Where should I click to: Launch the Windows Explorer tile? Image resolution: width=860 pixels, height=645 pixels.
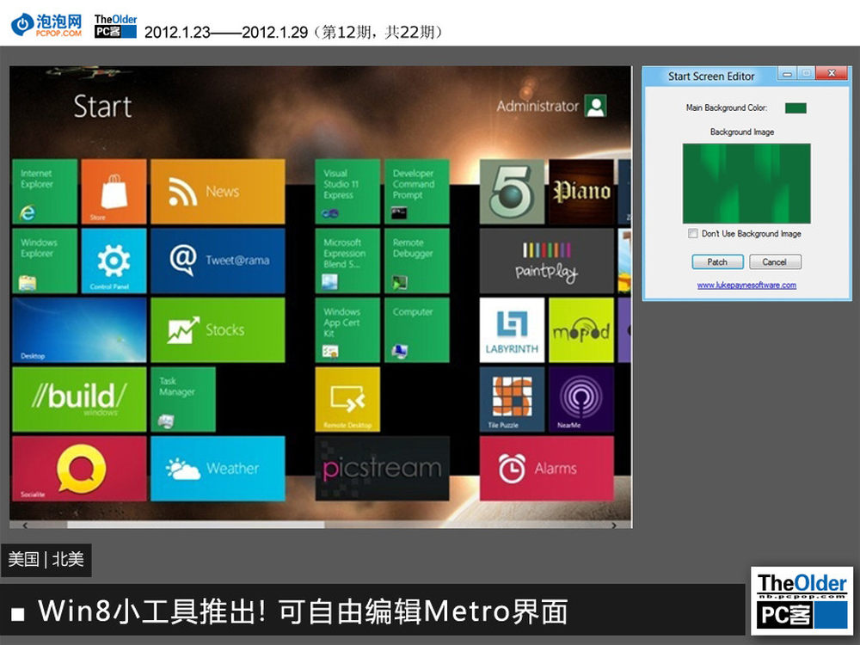coord(45,261)
